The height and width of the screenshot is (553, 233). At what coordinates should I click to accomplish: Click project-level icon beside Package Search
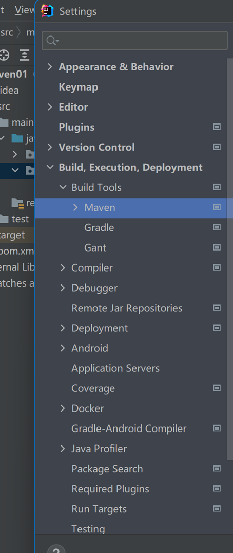217,468
